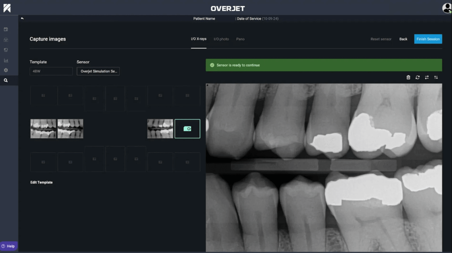452x253 pixels.
Task: Click the rotate image icon above the x-ray
Action: pyautogui.click(x=418, y=77)
